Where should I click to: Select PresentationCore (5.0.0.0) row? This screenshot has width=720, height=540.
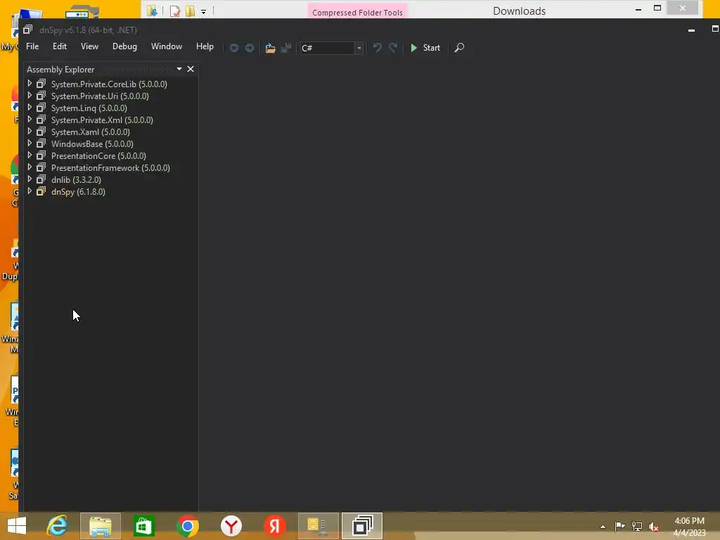click(x=98, y=155)
